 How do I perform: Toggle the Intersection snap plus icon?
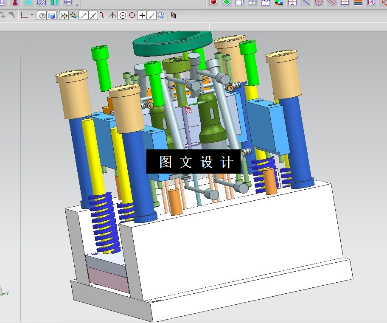coord(142,16)
